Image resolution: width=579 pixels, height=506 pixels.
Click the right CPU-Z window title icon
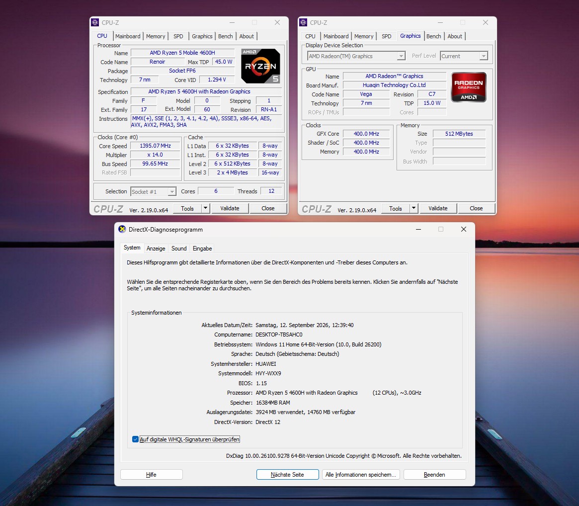coord(303,22)
